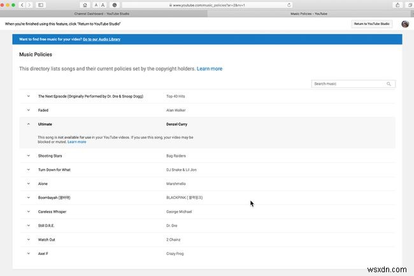Click the magnifier icon in search box

pos(389,84)
